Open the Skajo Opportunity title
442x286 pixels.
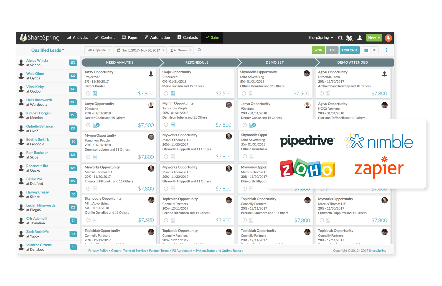177,72
